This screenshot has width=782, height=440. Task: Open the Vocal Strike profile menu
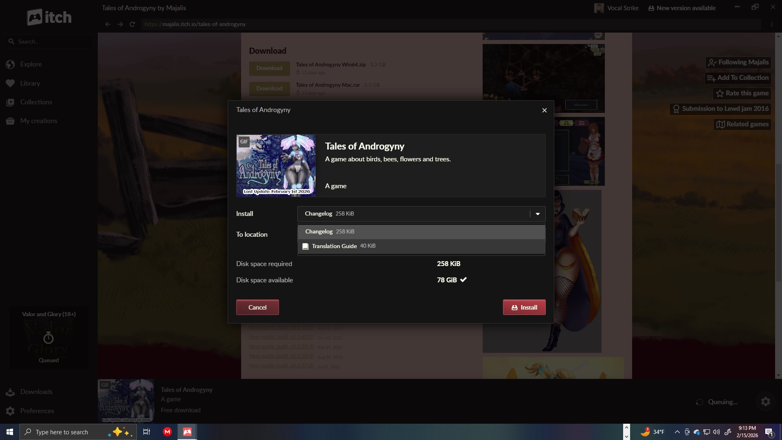coord(617,8)
